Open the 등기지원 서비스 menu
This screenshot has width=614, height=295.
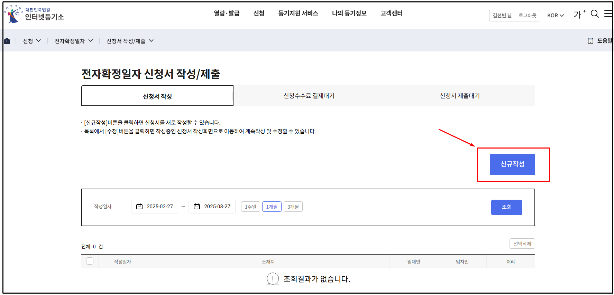[x=298, y=13]
